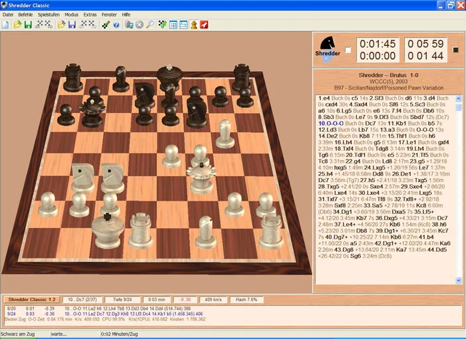
Task: Click Schwarz am Zug status entry
Action: pyautogui.click(x=17, y=334)
